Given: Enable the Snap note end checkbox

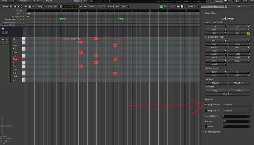Looking at the screenshot, I should click(206, 111).
